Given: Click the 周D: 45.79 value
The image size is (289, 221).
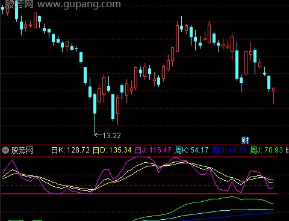Looking at the screenshot, I should pyautogui.click(x=229, y=150).
